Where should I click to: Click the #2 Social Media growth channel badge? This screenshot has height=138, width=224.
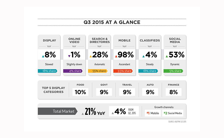(173, 113)
